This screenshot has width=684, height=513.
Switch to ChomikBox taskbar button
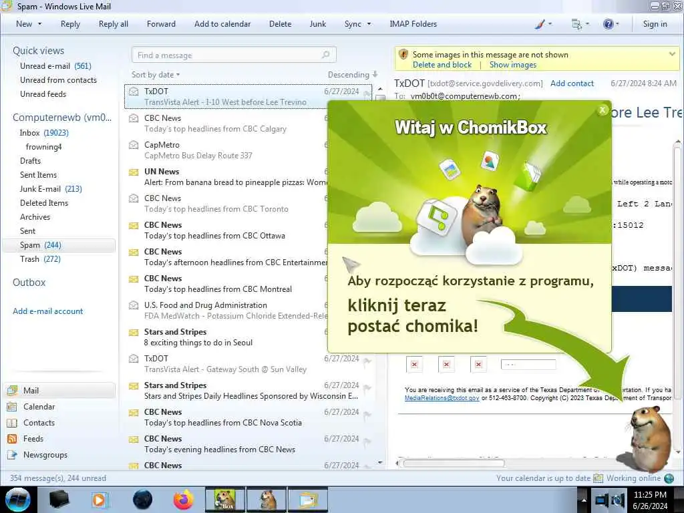click(x=225, y=500)
